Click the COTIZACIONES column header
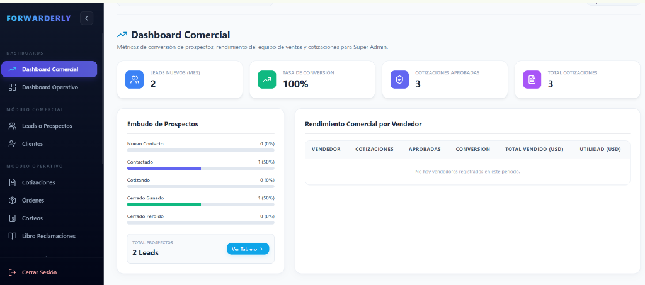Viewport: 645px width, 285px height. 374,149
